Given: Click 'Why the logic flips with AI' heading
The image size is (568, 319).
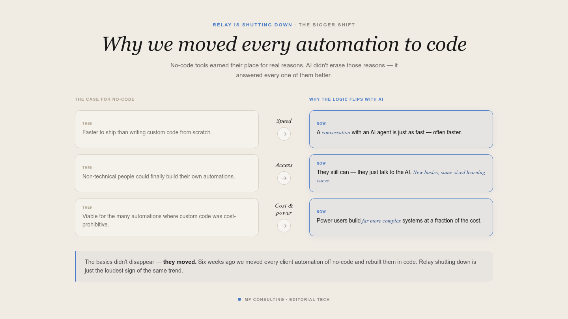Looking at the screenshot, I should click(346, 99).
